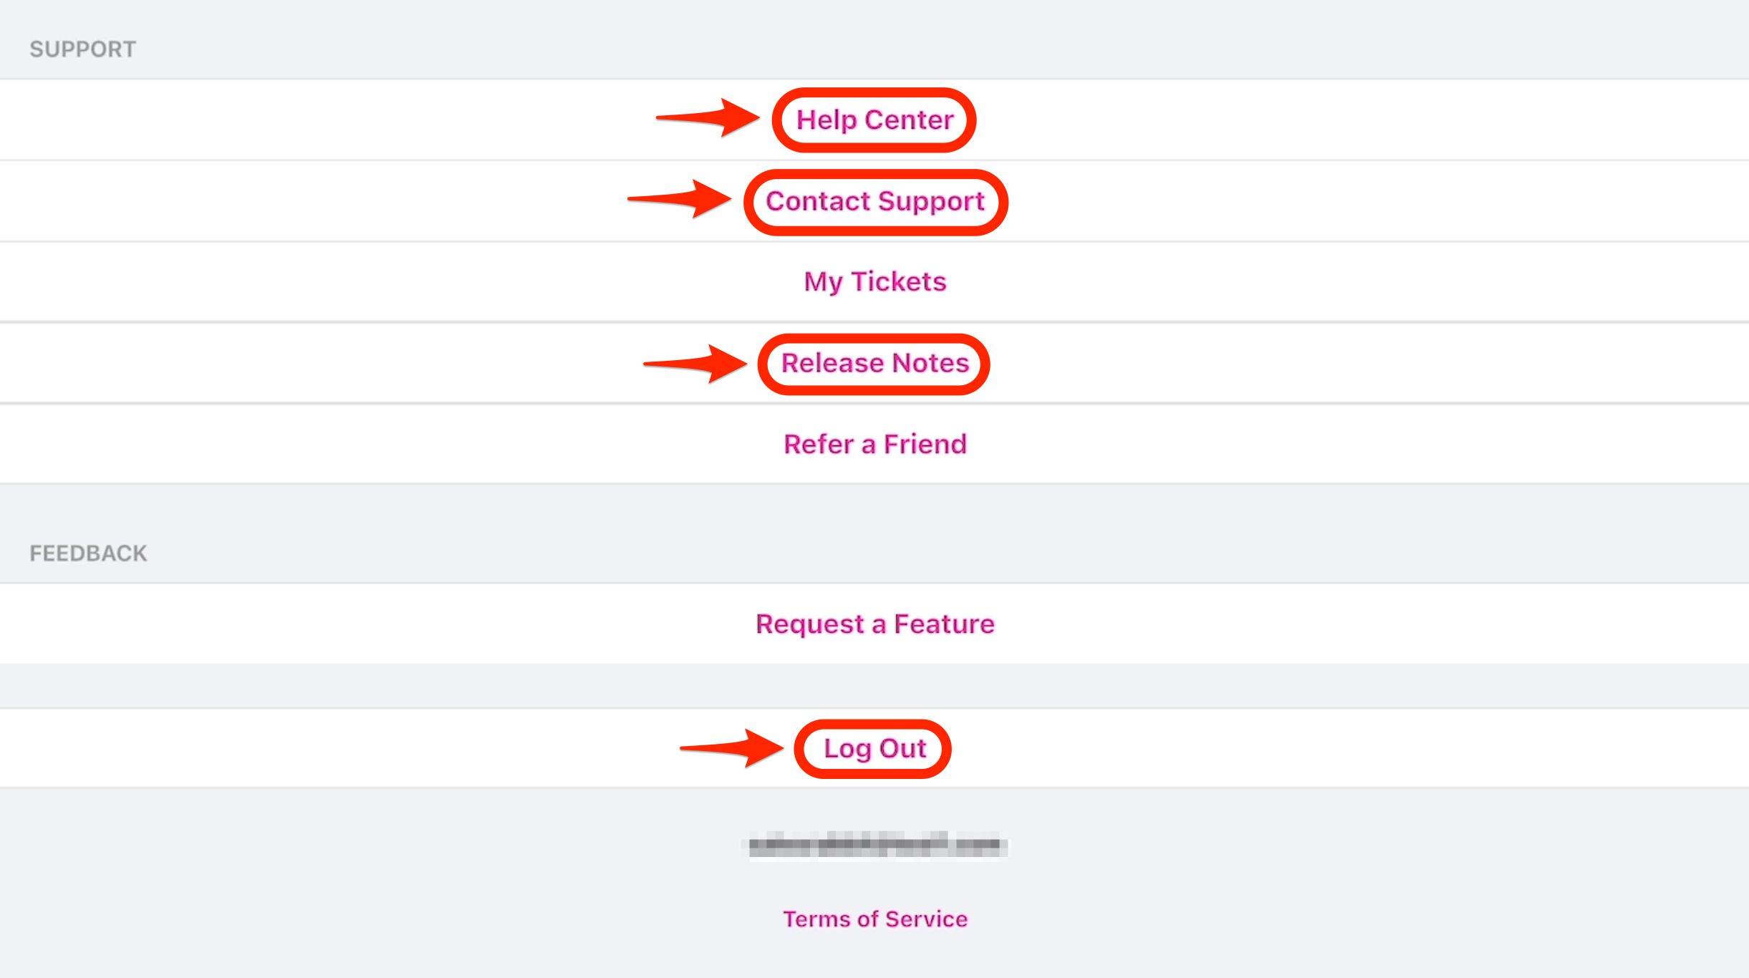
Task: Click the gray gap between Feature and Log Out
Action: coord(874,686)
